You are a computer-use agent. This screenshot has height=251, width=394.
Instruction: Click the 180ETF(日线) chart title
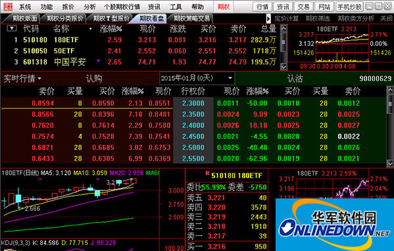[x=20, y=173]
